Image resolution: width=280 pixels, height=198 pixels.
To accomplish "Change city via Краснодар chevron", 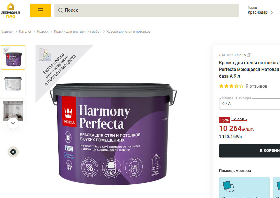I will (272, 12).
